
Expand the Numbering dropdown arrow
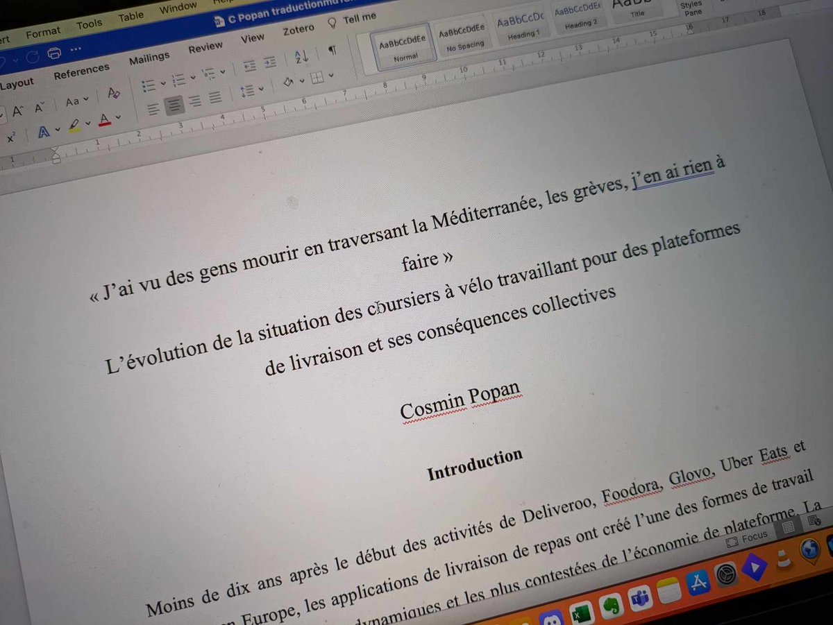point(192,78)
